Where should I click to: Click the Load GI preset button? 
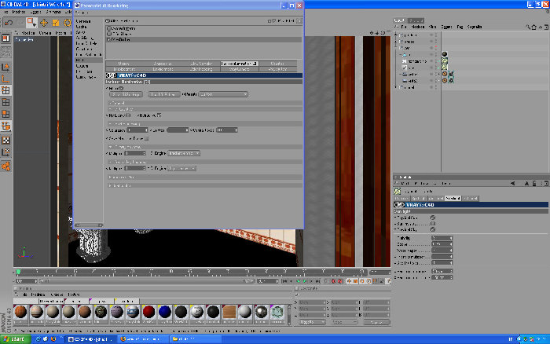pos(163,94)
